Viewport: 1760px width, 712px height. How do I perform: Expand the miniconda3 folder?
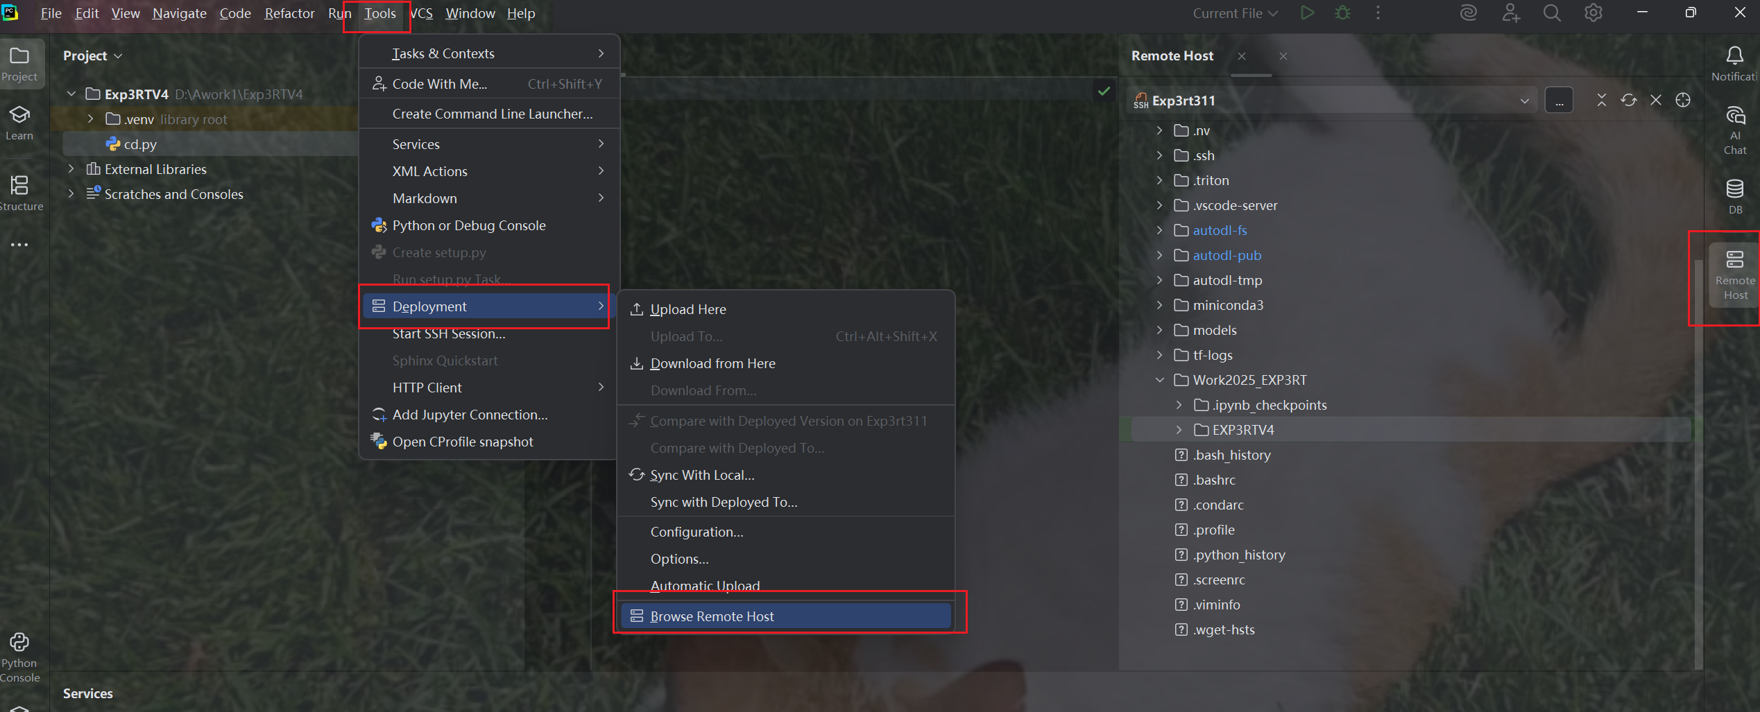click(x=1159, y=305)
